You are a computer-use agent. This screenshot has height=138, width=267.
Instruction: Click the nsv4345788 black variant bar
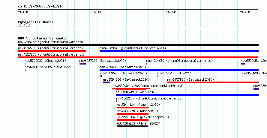pos(138,45)
